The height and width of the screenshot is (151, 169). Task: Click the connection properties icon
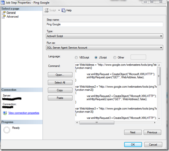pyautogui.click(x=5, y=113)
